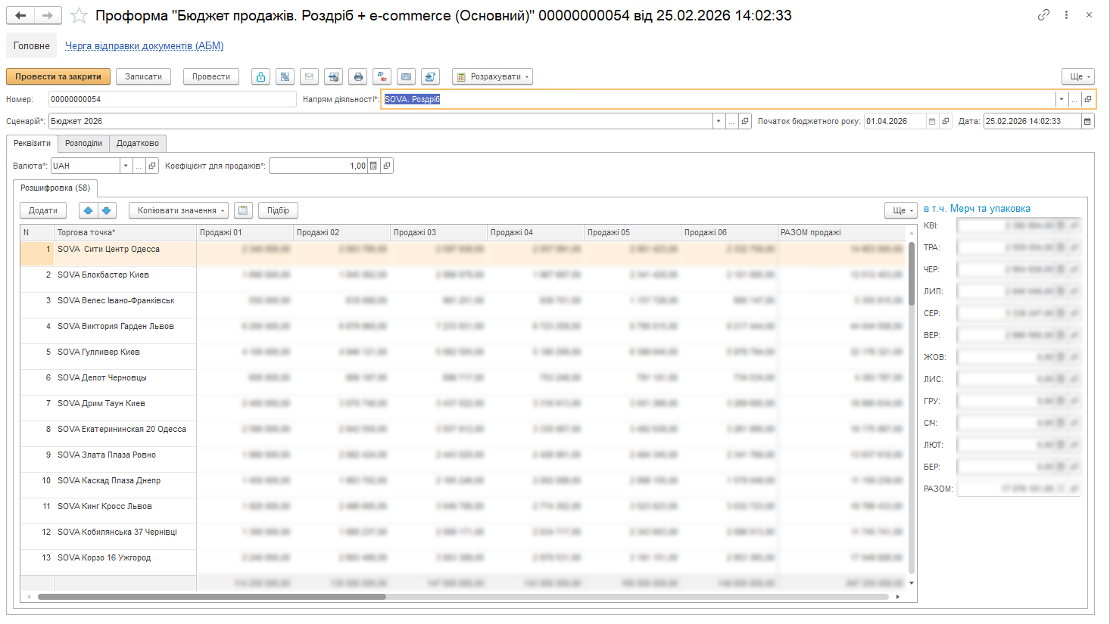Click the horizontal scrollbar of the table

coord(212,597)
